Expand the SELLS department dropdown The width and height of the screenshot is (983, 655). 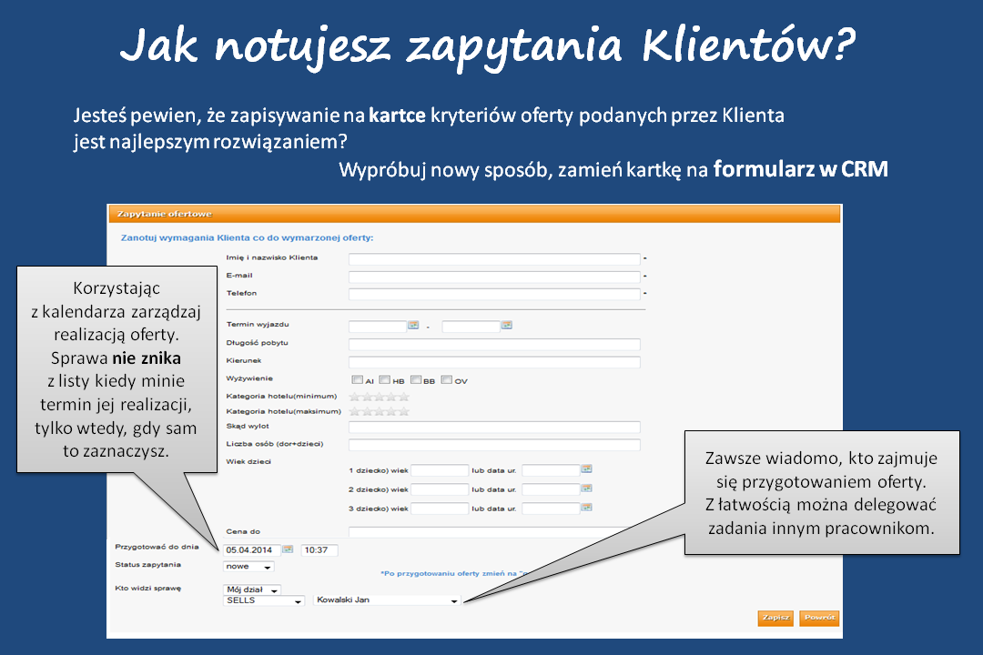coord(264,600)
